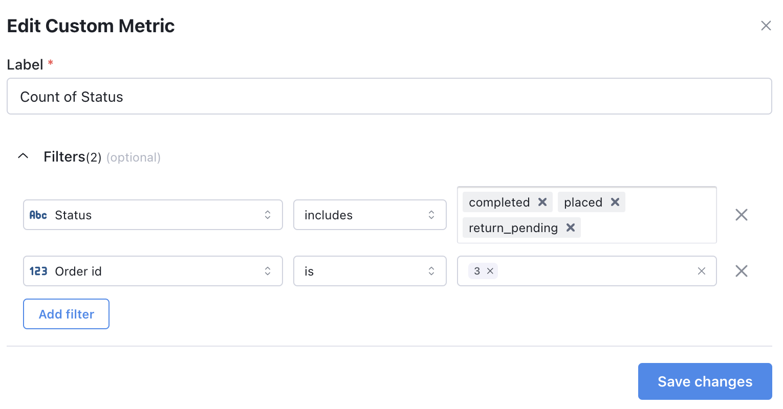Select the Filters(2) section header label
Screen dimensions: 783x409
click(x=72, y=156)
